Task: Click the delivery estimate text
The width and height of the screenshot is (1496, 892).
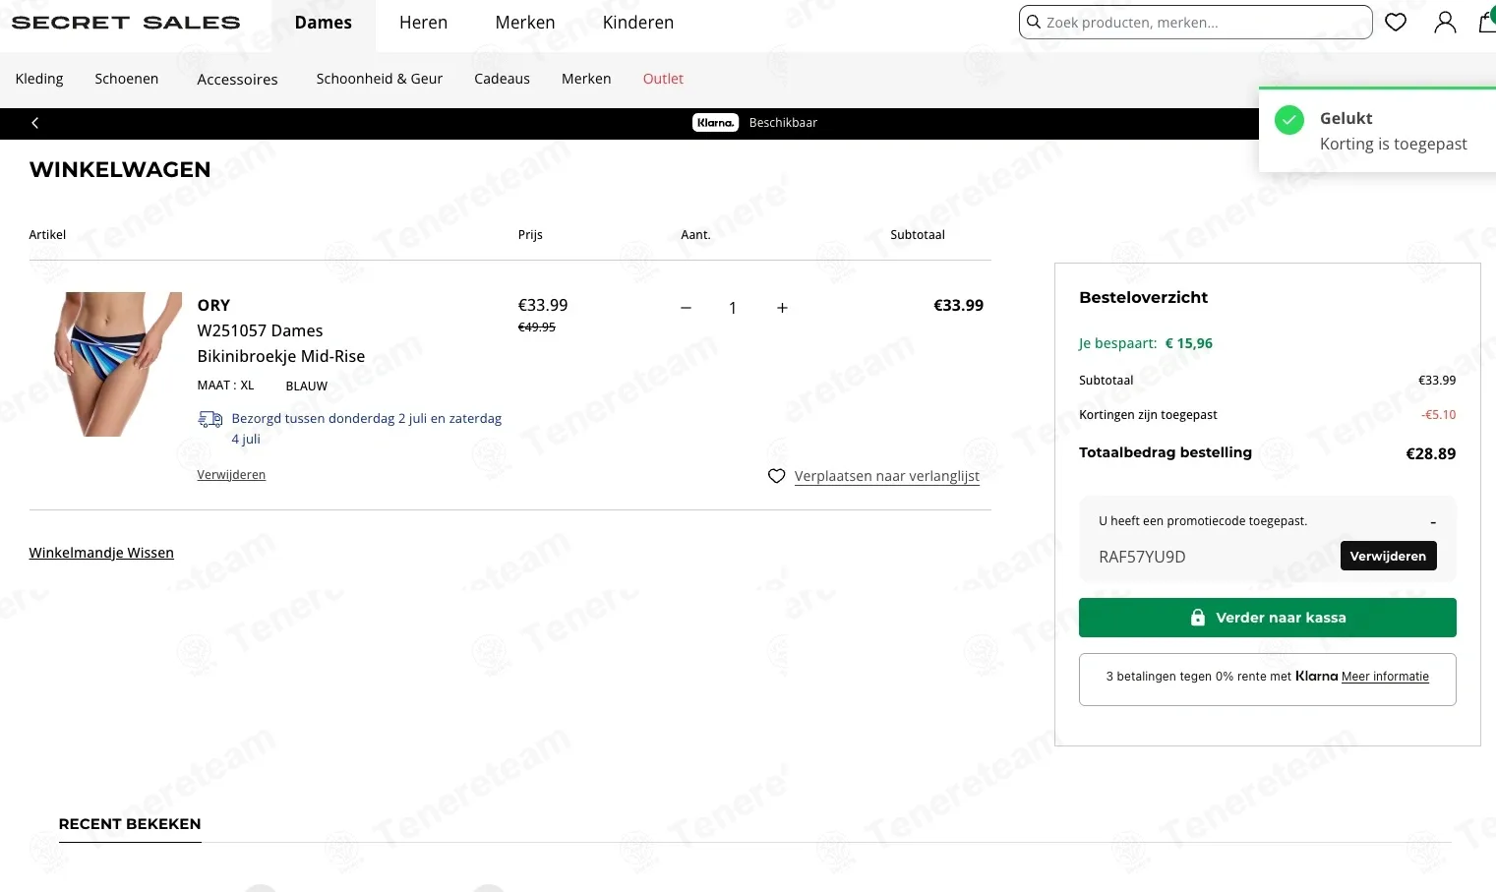Action: point(366,429)
